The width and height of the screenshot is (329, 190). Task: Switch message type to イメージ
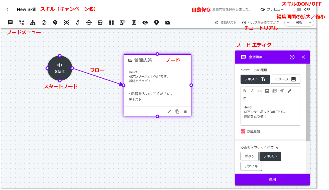(x=286, y=79)
